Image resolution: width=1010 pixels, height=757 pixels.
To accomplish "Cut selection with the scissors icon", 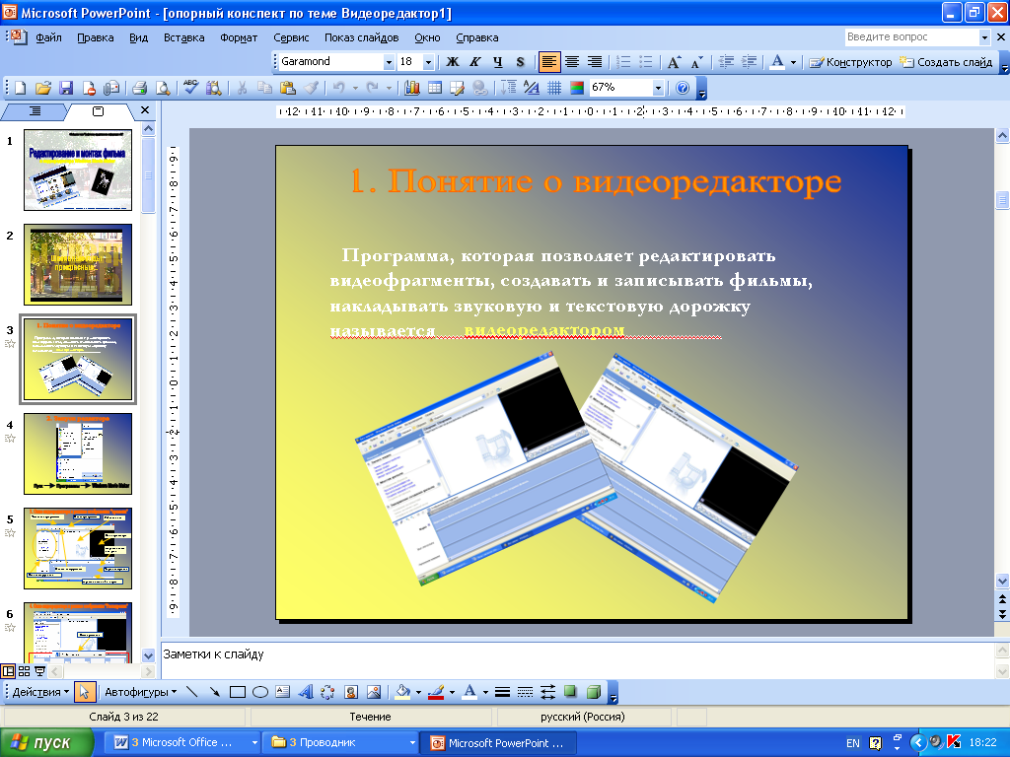I will [243, 88].
